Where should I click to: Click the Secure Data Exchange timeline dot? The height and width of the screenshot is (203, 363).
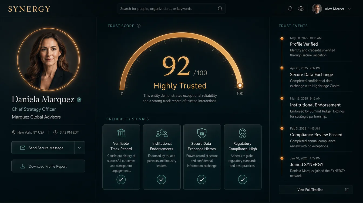point(282,68)
